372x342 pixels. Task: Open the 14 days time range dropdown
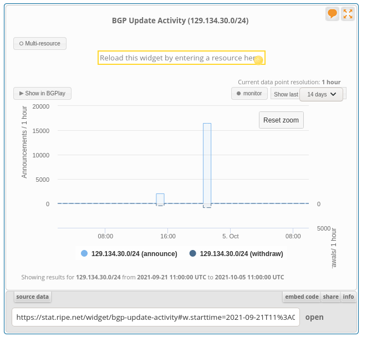[321, 94]
